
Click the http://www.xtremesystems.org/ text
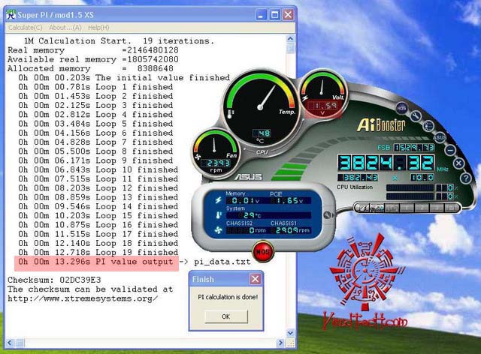83,298
